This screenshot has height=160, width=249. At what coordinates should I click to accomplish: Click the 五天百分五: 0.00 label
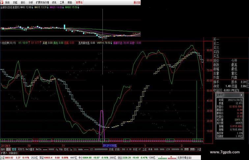[87, 43]
